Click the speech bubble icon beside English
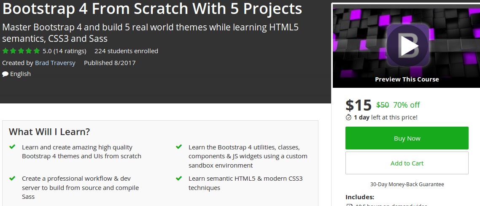The image size is (480, 206). click(x=5, y=74)
